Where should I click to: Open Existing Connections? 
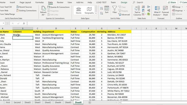tap(27, 10)
